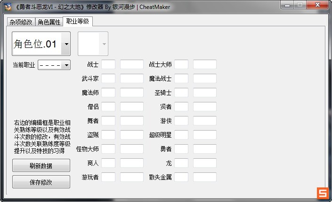Select the small level box beside 圣骑士
Viewport: 332px width, 202px height.
click(181, 93)
